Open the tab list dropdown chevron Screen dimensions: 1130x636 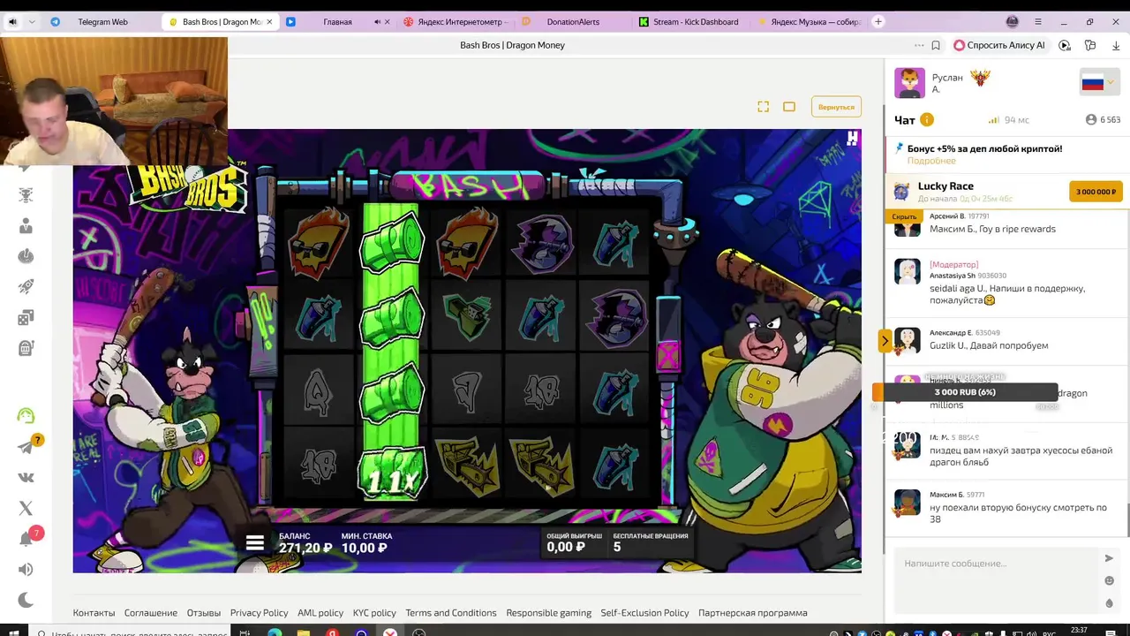pyautogui.click(x=32, y=22)
